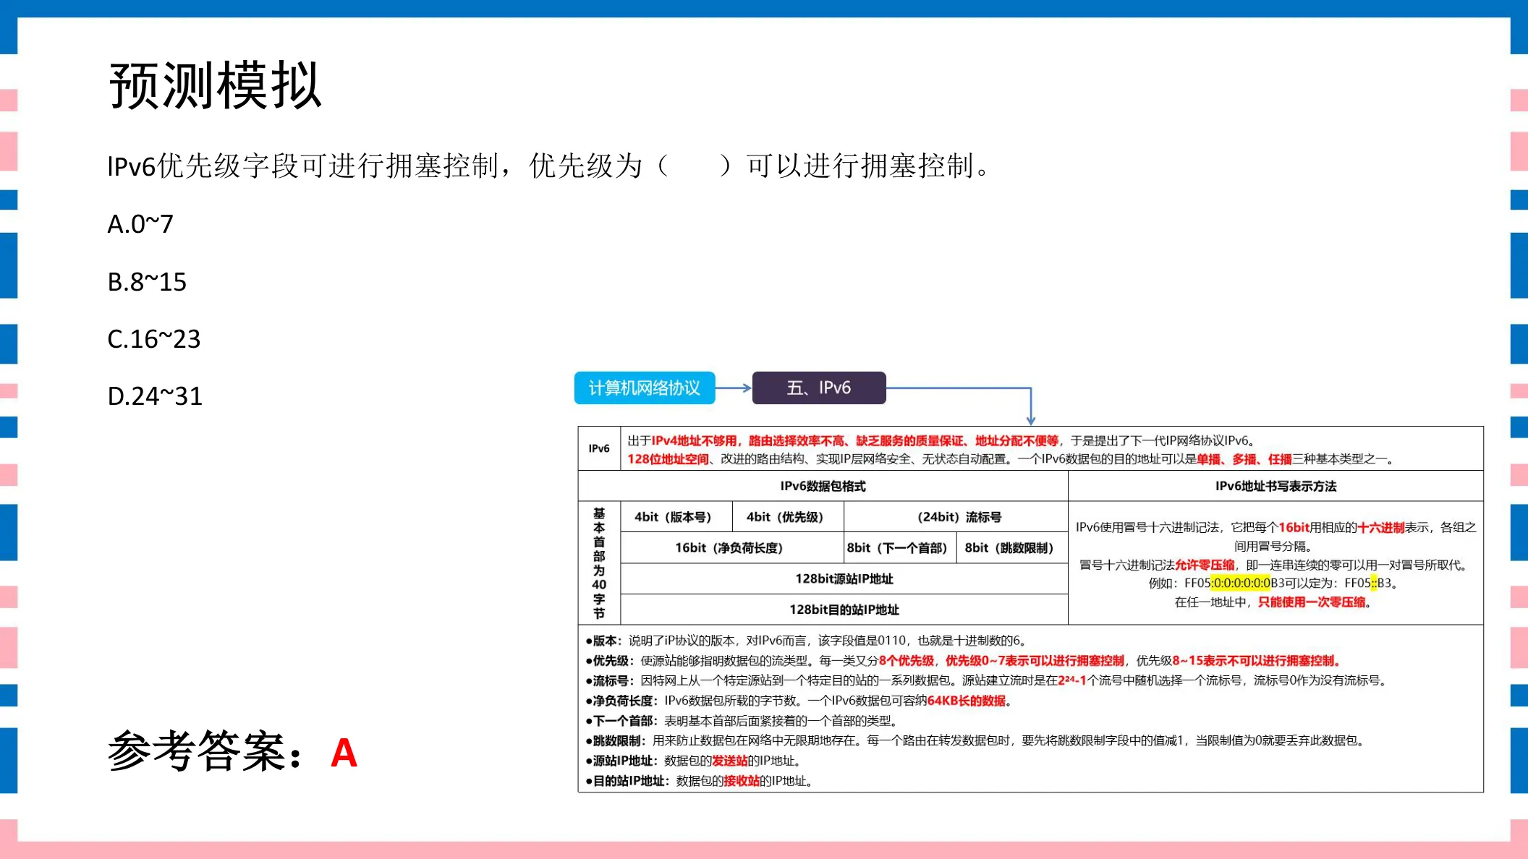This screenshot has width=1528, height=859.
Task: Click the 版本 bullet description line
Action: [x=806, y=641]
